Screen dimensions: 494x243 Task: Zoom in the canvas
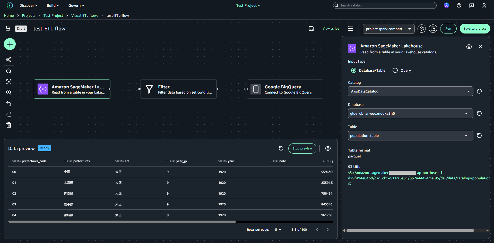(x=9, y=92)
